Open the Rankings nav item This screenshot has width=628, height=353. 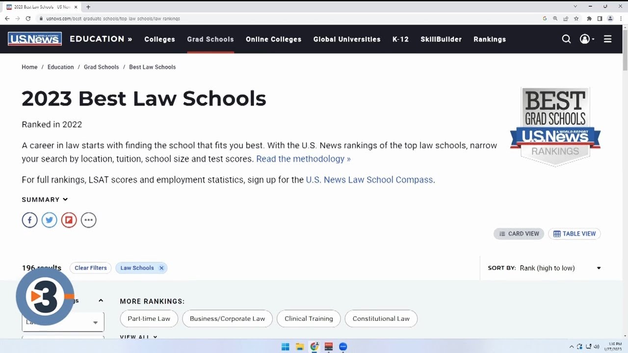pos(490,39)
